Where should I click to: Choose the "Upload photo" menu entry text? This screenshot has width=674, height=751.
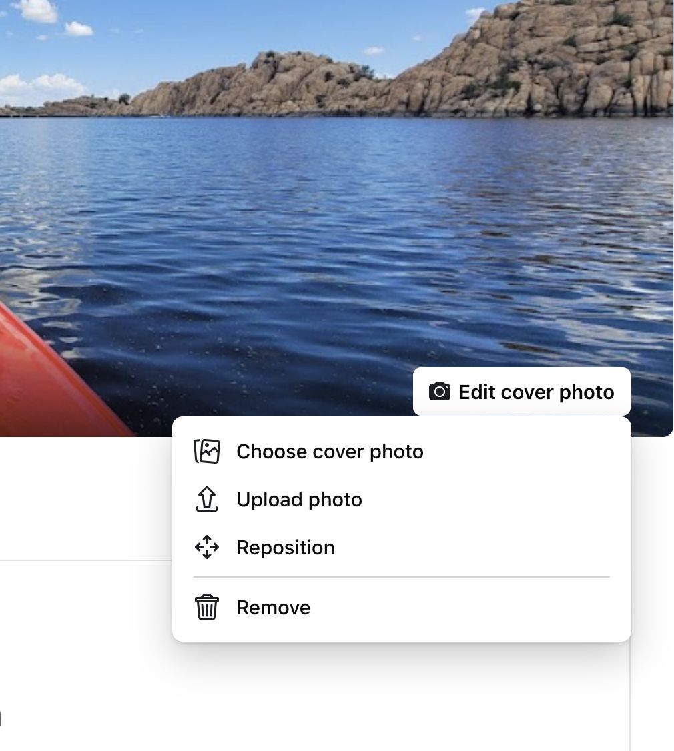(x=299, y=500)
